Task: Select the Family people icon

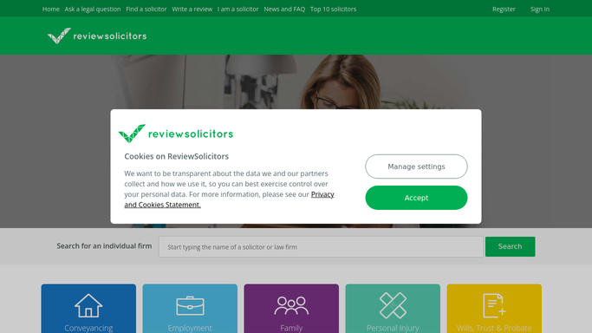Action: pyautogui.click(x=291, y=305)
